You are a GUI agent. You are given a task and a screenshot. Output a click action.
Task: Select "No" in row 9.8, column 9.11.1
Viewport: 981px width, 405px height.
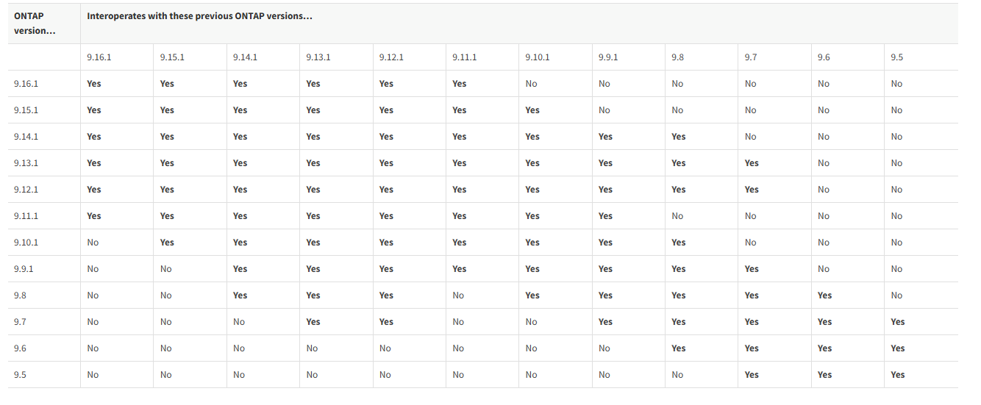coord(458,295)
